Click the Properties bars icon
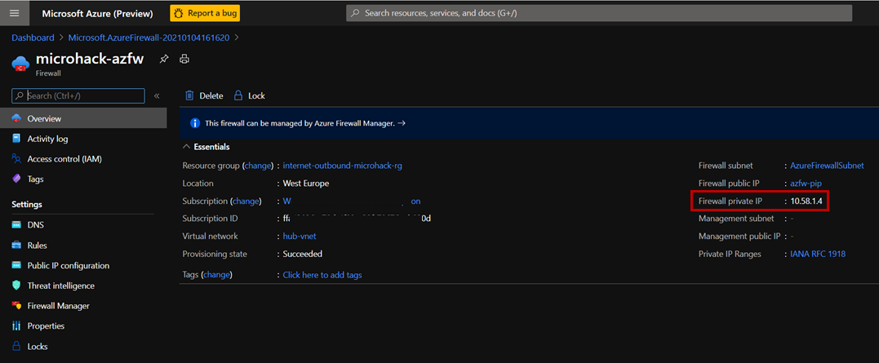The height and width of the screenshot is (363, 879). tap(16, 326)
